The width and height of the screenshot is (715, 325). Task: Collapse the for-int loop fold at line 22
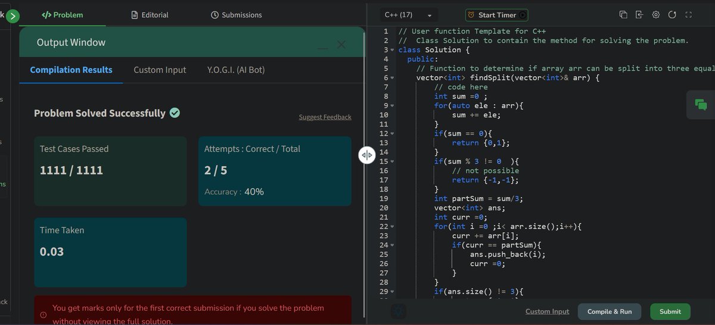coord(393,226)
